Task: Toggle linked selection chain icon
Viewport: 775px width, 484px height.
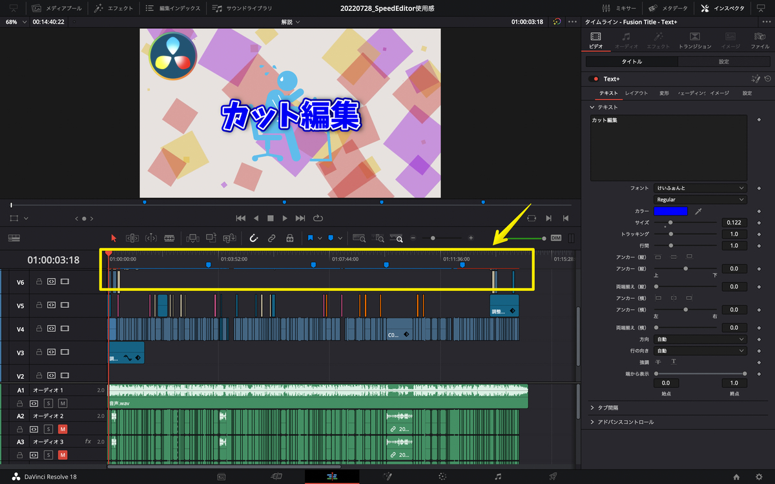Action: coord(272,238)
